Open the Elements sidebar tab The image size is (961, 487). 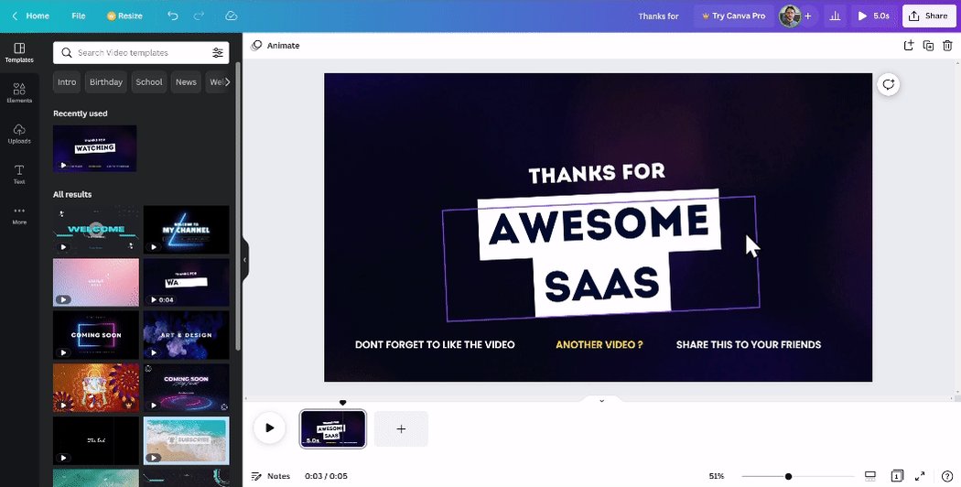pos(19,93)
